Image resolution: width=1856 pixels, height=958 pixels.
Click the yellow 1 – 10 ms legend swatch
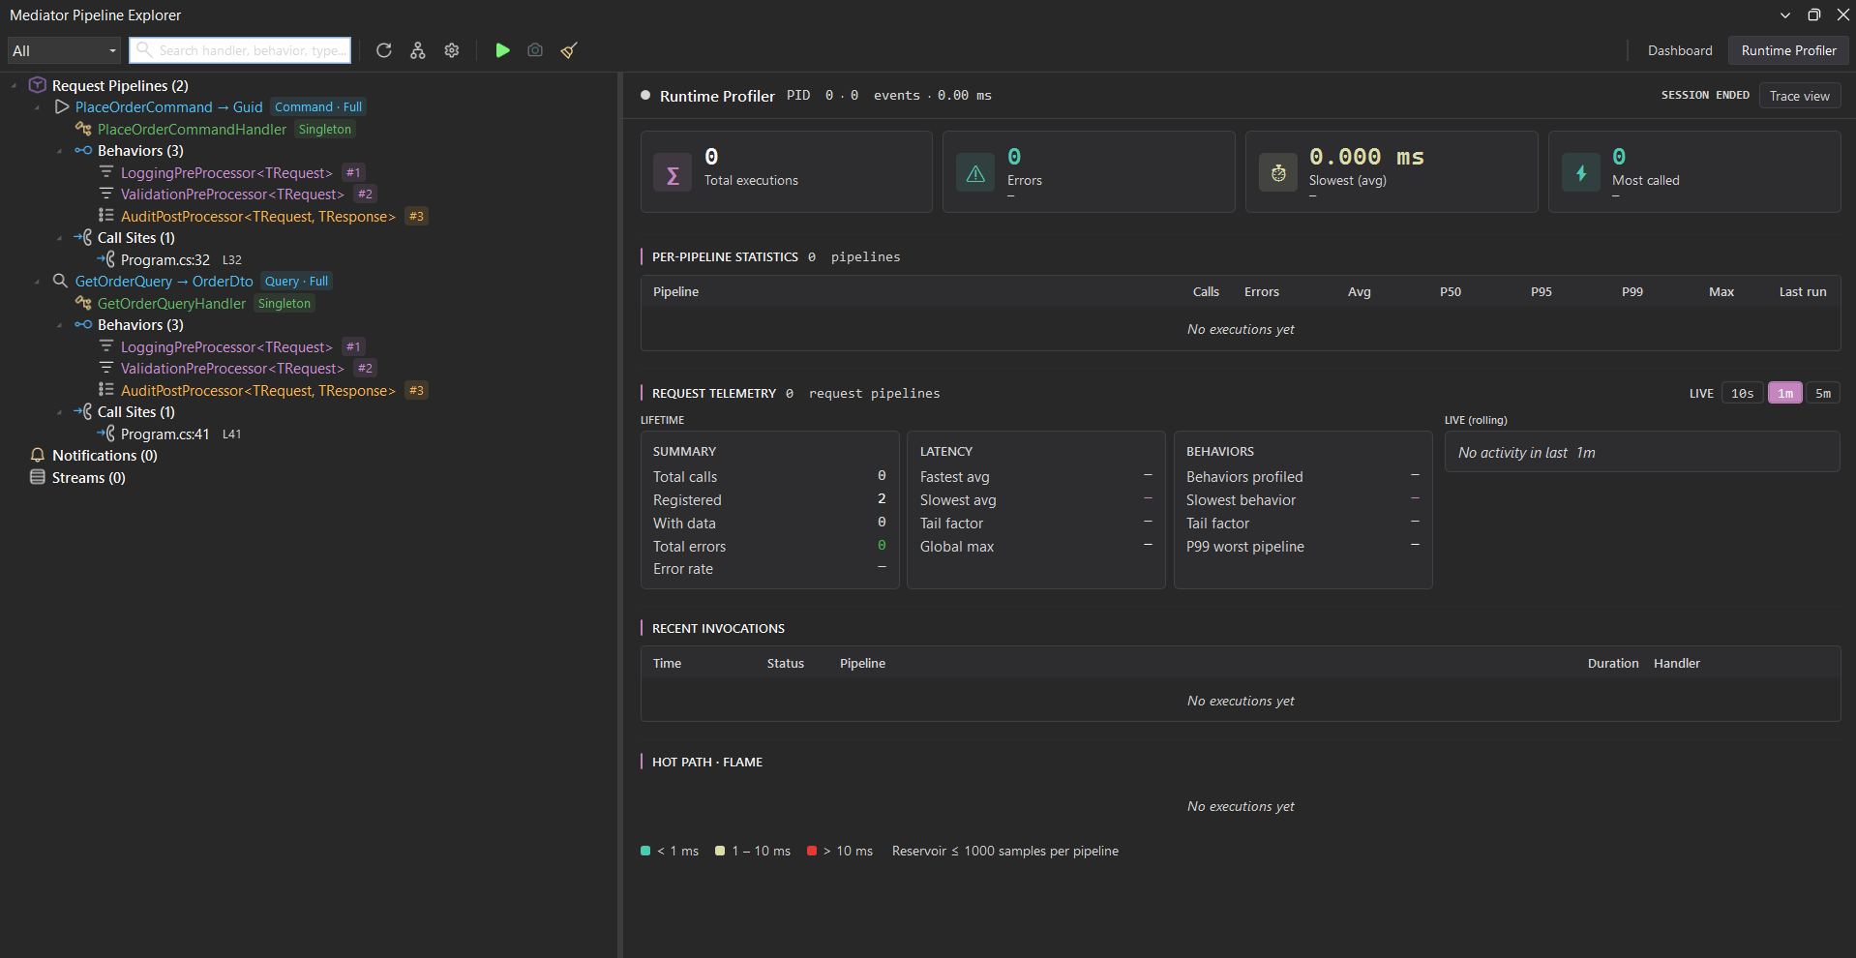(720, 851)
